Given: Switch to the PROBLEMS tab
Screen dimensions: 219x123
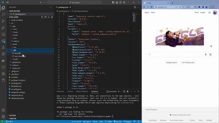Looking at the screenshot, I should coord(60,92).
